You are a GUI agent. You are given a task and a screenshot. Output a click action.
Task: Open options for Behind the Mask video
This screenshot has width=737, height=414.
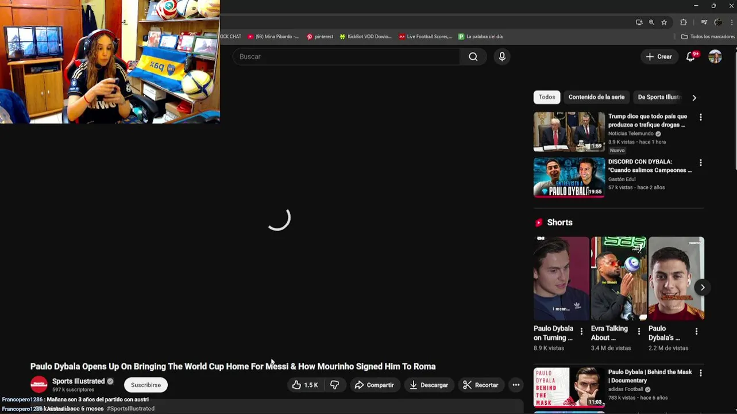click(x=700, y=373)
